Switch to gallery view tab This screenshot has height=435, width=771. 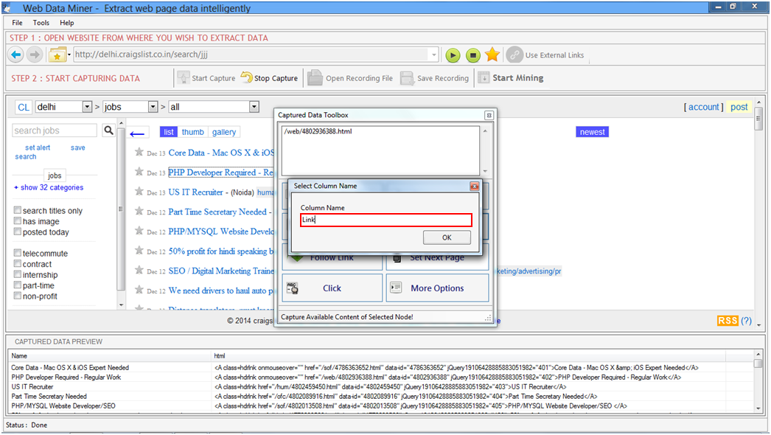tap(224, 132)
